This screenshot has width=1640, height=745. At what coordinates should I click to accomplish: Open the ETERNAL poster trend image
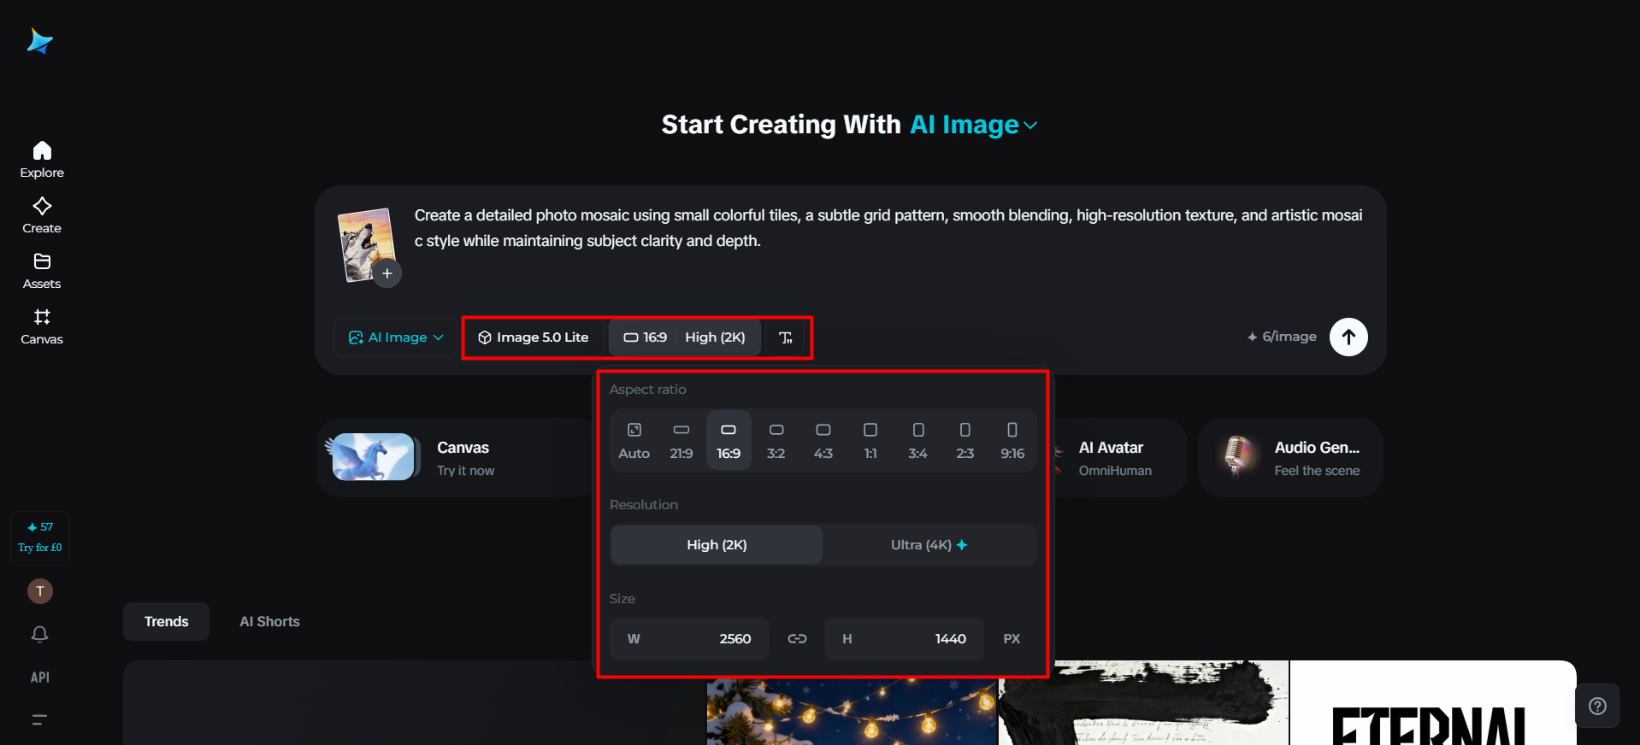[1433, 703]
